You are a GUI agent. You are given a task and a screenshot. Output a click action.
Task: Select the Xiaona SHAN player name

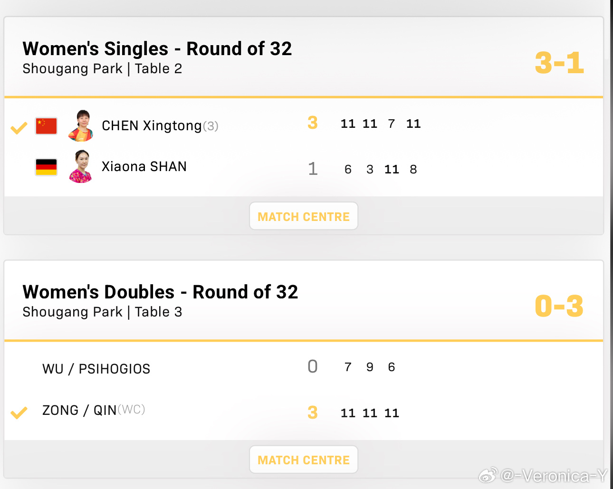(x=144, y=166)
